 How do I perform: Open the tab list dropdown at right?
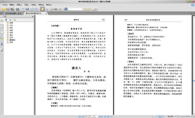click(x=193, y=13)
